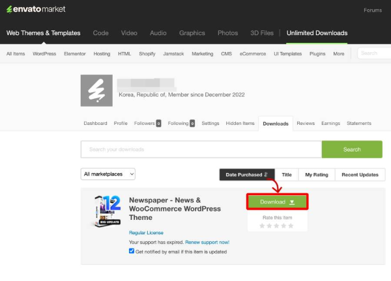Open the Followers tab
Viewport: 391px width, 281px height.
(147, 124)
